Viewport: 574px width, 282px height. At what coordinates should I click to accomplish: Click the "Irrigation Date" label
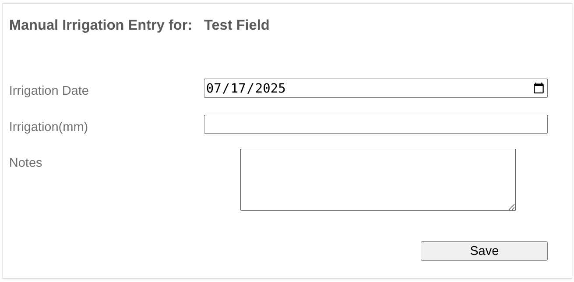pyautogui.click(x=49, y=90)
